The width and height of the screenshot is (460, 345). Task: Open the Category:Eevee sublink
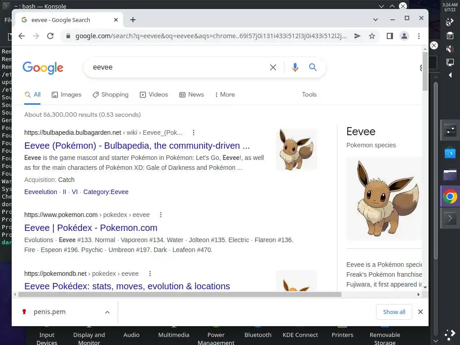pyautogui.click(x=106, y=192)
